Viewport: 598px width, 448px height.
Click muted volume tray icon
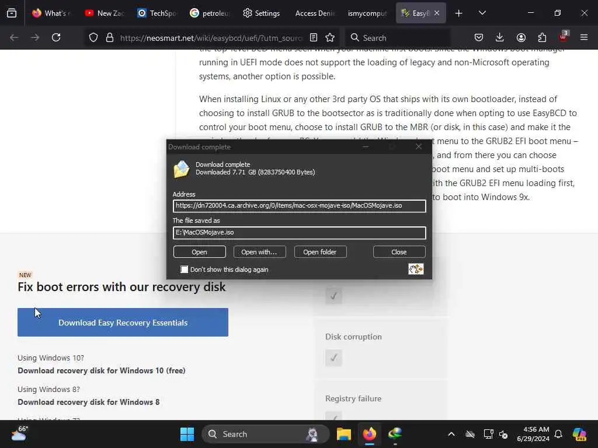(503, 434)
